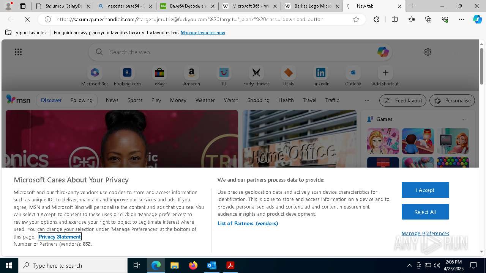Screen dimensions: 486x273
Task: Open the Weather category
Action: [x=205, y=100]
